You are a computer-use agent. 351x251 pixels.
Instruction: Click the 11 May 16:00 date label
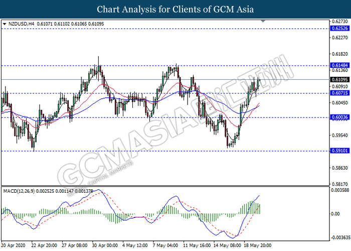click(197, 245)
